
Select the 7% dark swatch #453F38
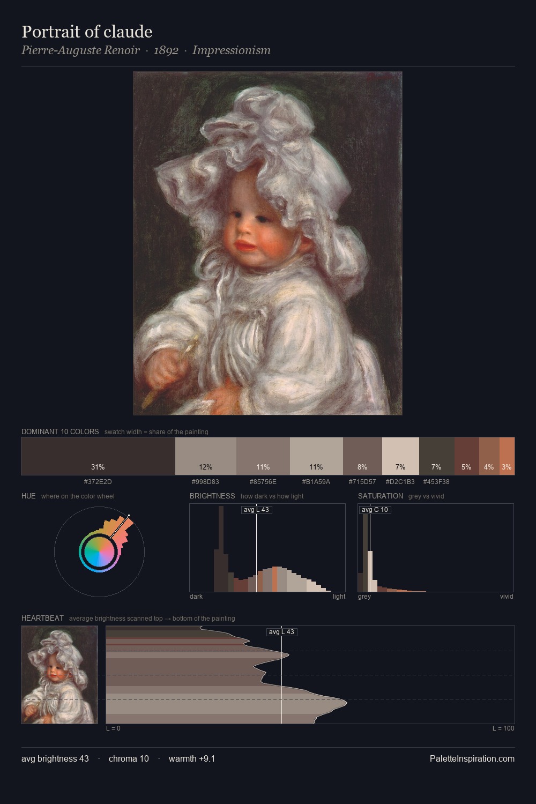coord(437,456)
